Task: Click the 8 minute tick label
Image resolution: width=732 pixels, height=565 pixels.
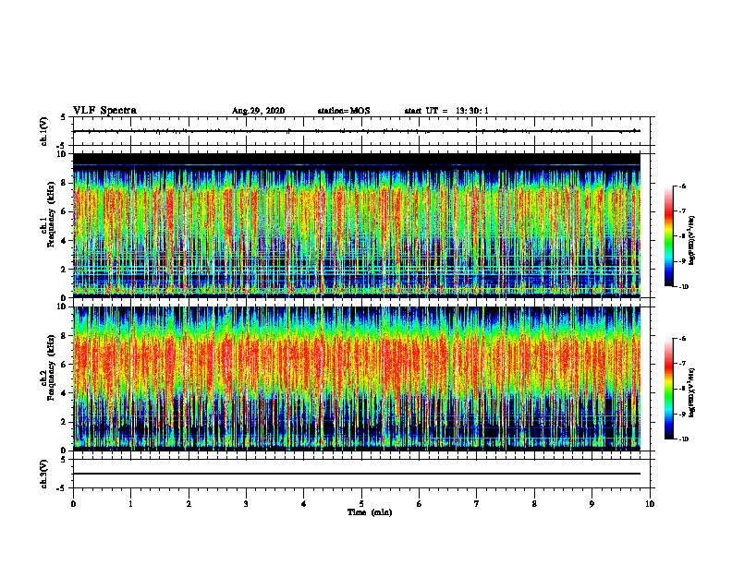Action: point(534,504)
